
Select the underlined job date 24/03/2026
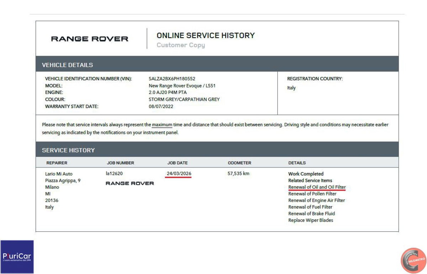pos(179,174)
